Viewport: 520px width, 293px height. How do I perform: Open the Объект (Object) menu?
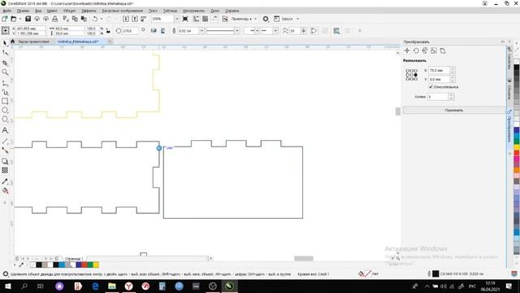69,11
